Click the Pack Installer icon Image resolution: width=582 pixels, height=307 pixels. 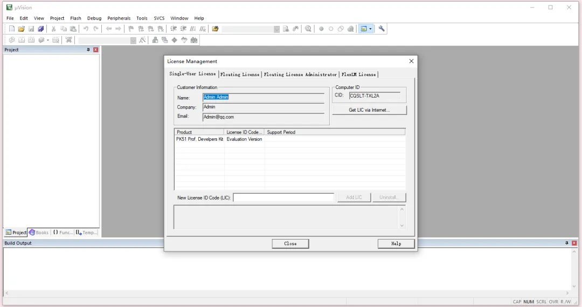194,40
